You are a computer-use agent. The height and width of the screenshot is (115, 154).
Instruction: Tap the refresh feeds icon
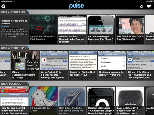tap(141, 6)
